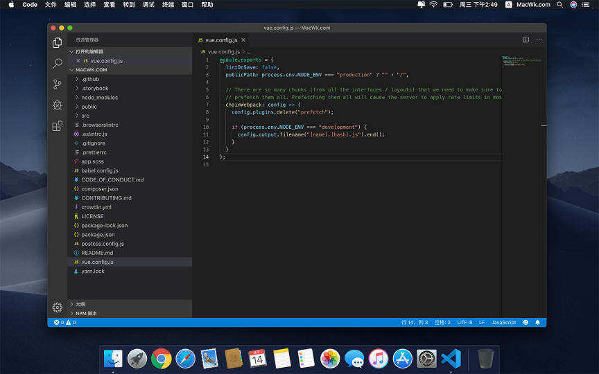599x374 pixels.
Task: Open the Search view icon
Action: pos(58,64)
